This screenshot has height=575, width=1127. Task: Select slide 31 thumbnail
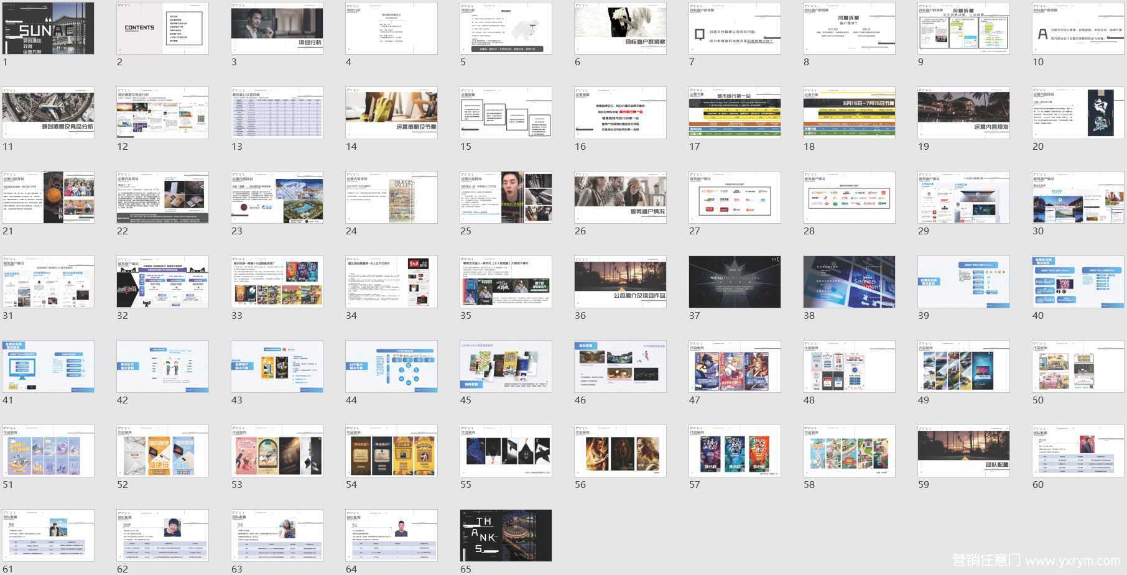[x=49, y=282]
